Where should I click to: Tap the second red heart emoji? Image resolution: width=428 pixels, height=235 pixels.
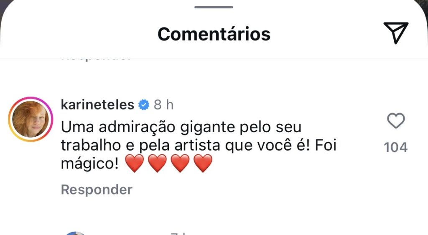[157, 163]
